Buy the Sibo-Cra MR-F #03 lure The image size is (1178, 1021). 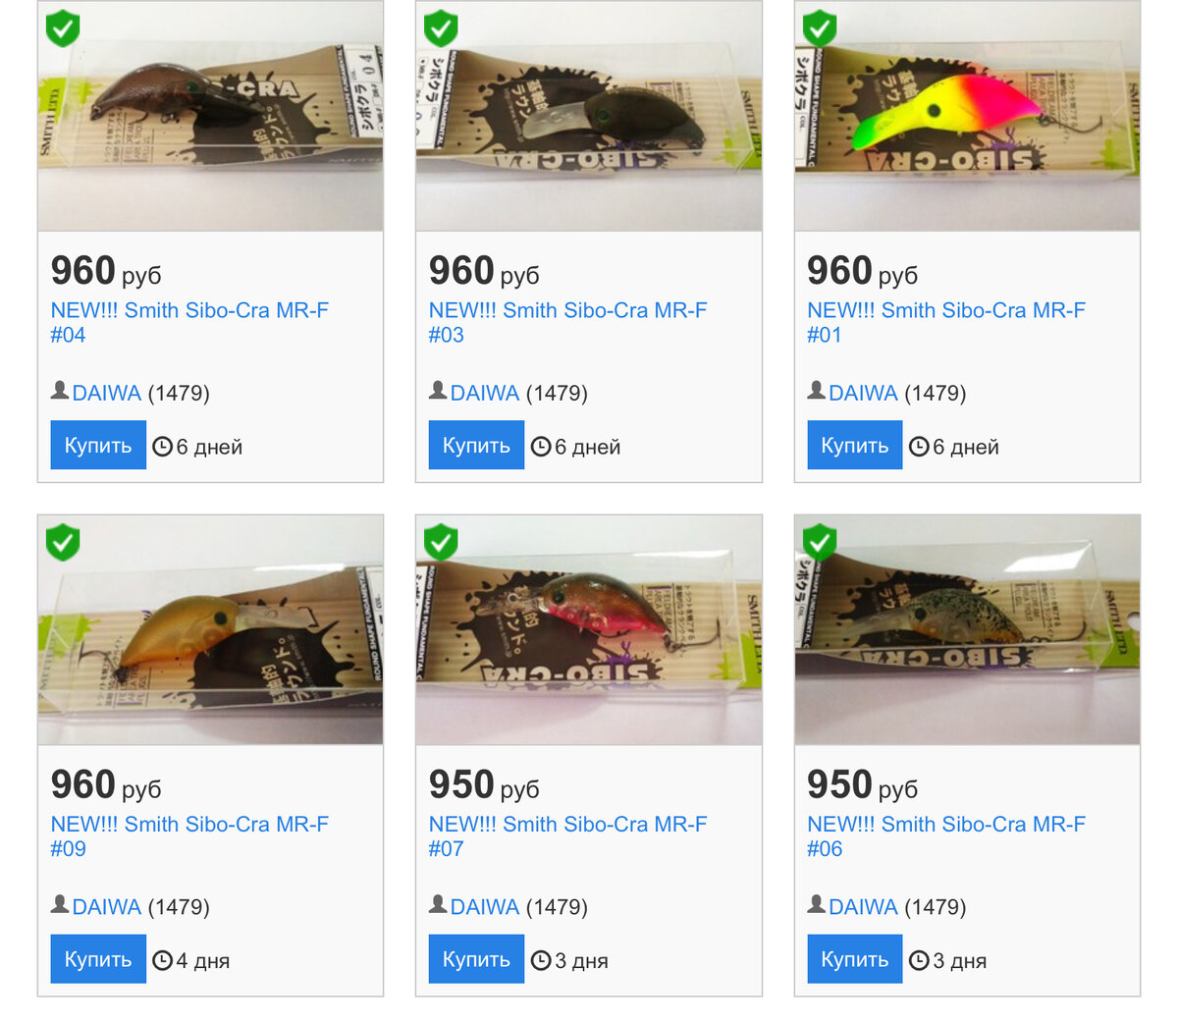click(476, 445)
